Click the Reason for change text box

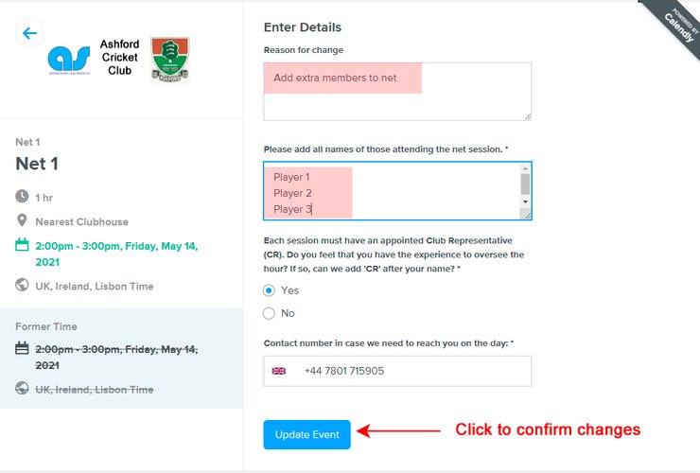click(397, 92)
